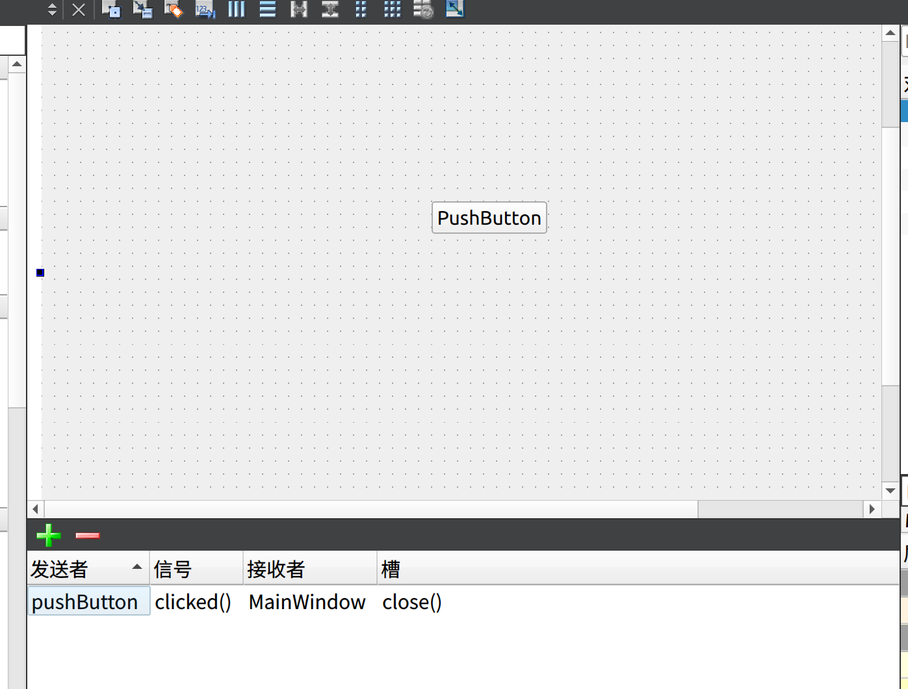Select the close() slot cell

412,601
